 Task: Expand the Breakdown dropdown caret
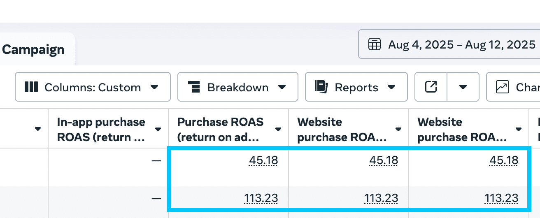coord(282,87)
